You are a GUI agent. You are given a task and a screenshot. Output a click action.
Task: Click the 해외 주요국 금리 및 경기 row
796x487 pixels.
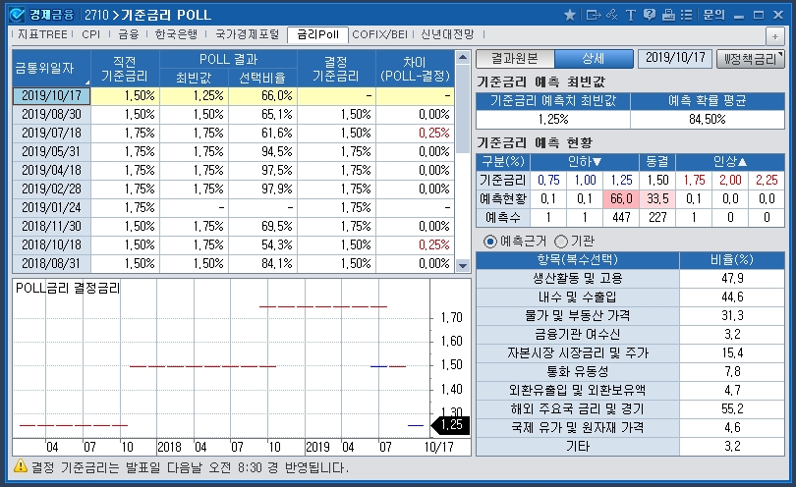coord(631,408)
